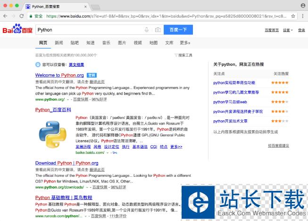Click 给百度提建议 link
The image size is (308, 221).
(x=278, y=146)
